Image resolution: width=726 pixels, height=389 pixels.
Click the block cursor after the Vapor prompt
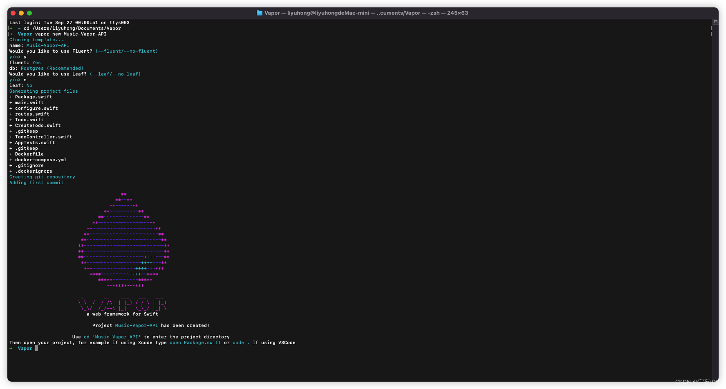[x=36, y=348]
